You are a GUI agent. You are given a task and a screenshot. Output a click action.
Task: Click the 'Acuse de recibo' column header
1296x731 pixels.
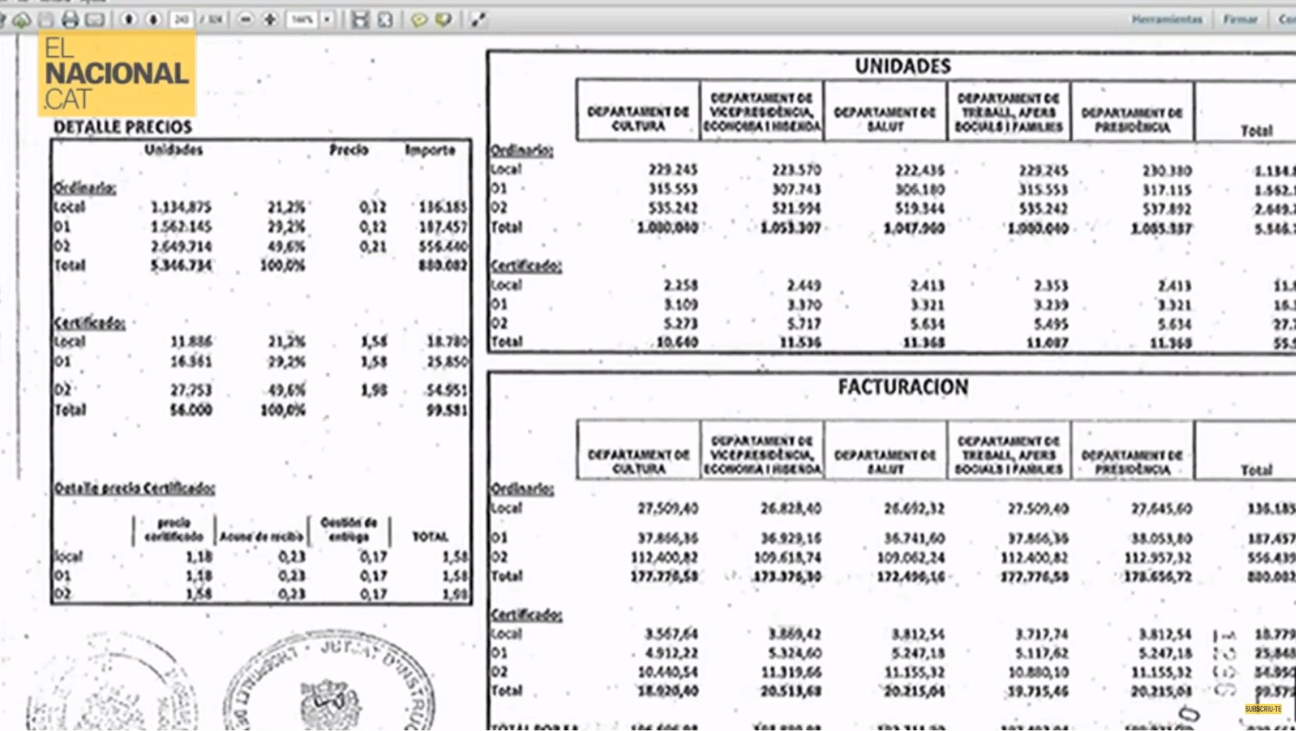[261, 536]
